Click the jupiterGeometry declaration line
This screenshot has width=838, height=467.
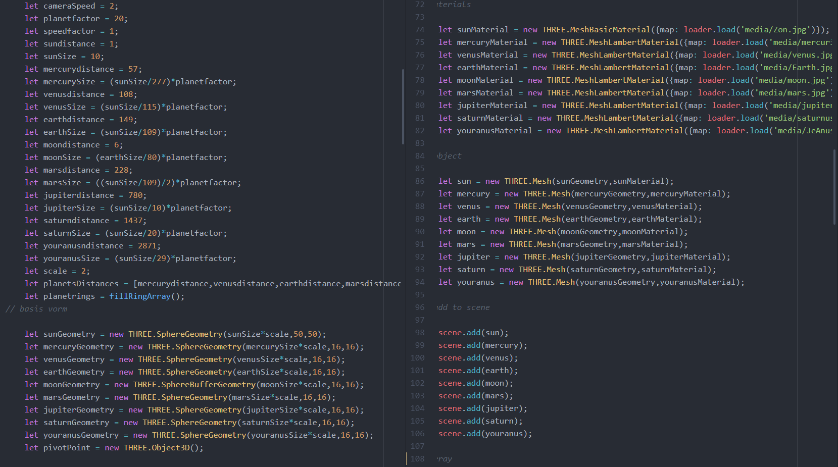pos(194,410)
